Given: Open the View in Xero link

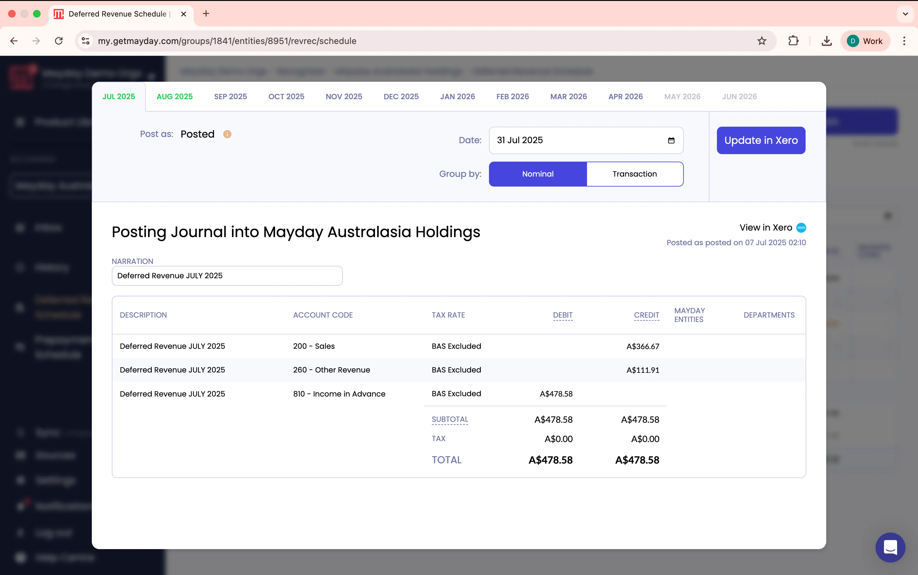Looking at the screenshot, I should [x=765, y=228].
